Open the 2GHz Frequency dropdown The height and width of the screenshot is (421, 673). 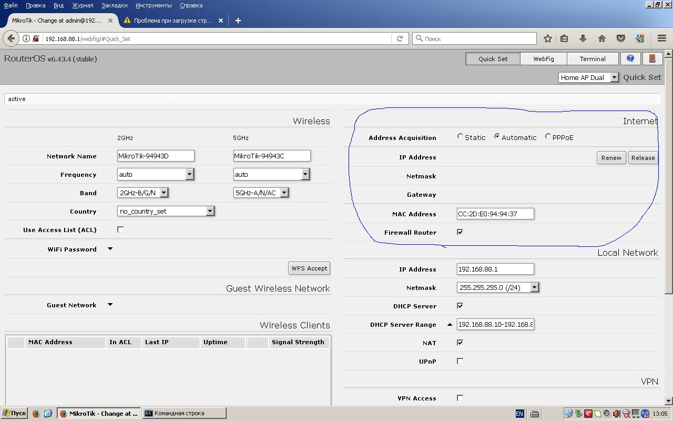click(x=156, y=174)
